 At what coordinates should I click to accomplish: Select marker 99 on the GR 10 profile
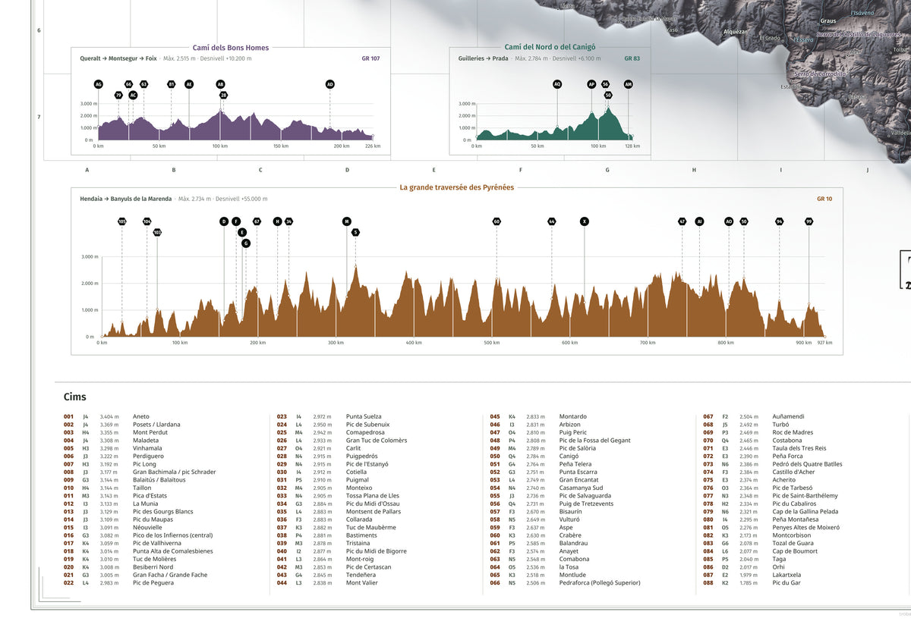[809, 221]
